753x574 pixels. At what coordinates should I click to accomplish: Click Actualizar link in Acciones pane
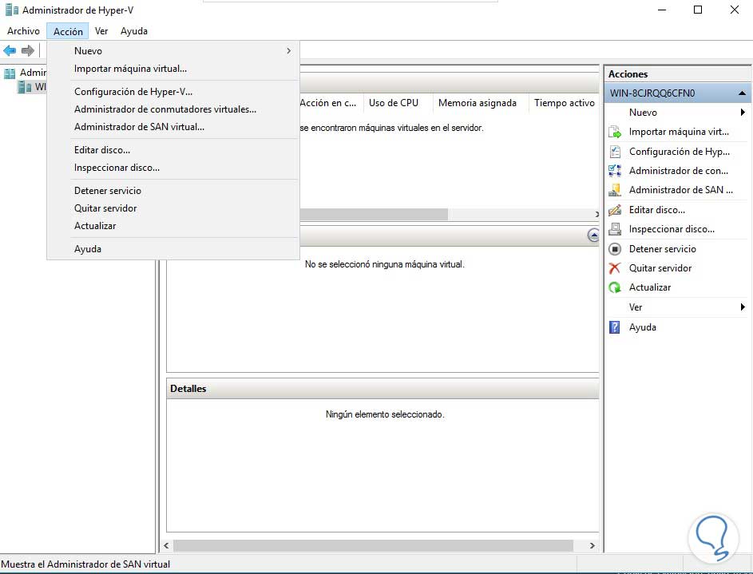(650, 287)
